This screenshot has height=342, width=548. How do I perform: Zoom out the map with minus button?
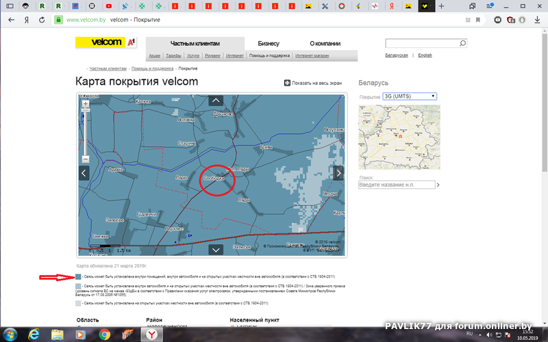(85, 159)
